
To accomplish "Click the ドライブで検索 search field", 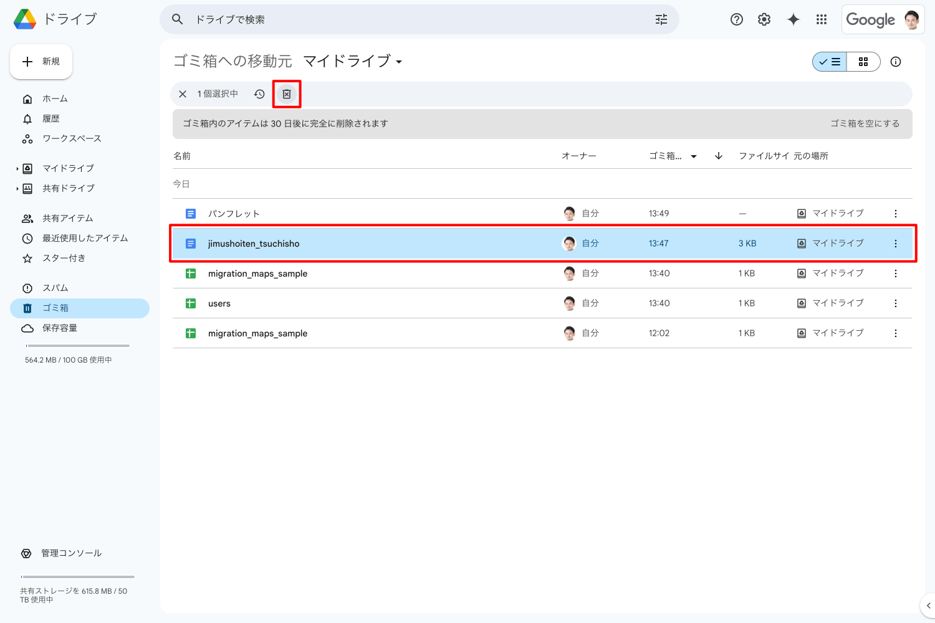I will 411,19.
